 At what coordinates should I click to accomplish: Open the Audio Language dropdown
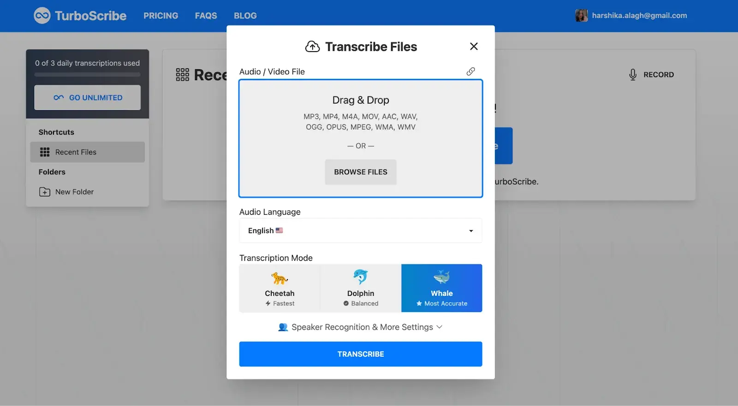click(x=361, y=230)
